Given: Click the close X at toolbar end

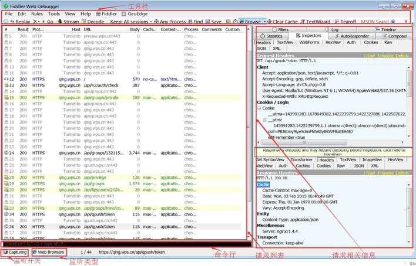Looking at the screenshot, I should [406, 22].
